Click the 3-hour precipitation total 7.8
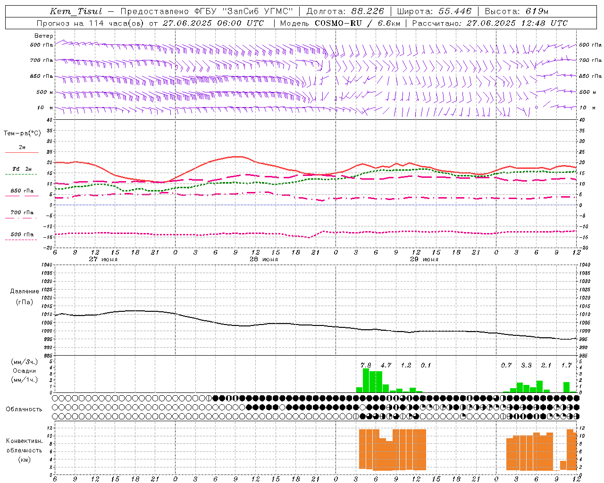 pyautogui.click(x=366, y=365)
